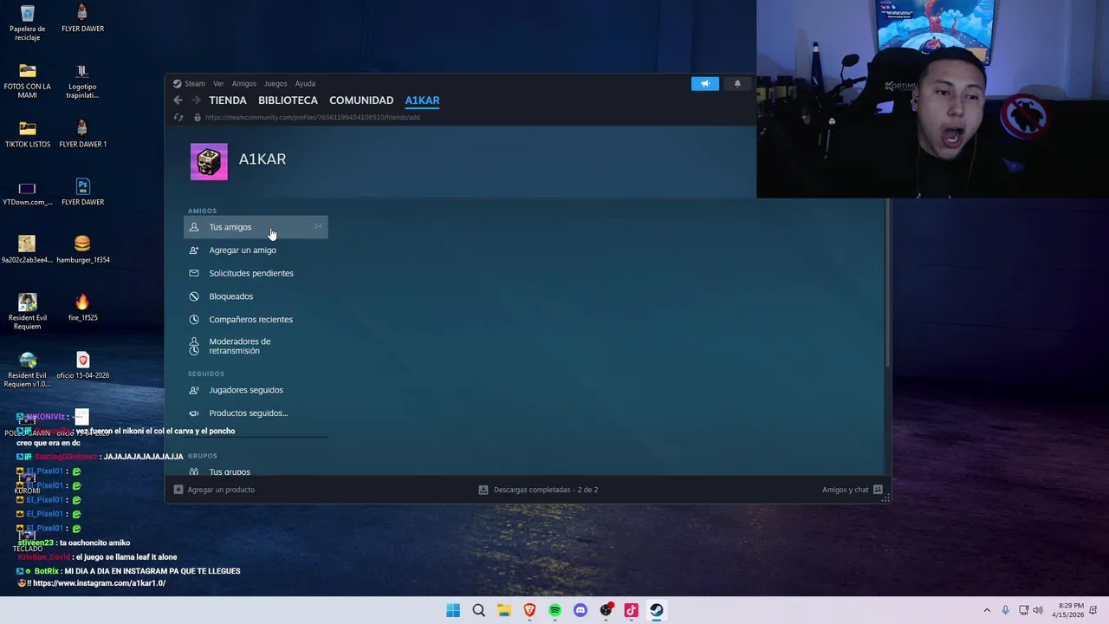
Task: Switch to the BIBLIOTECA tab
Action: (x=288, y=101)
